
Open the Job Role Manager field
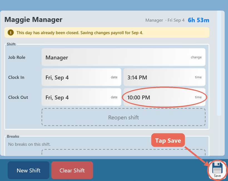[123, 57]
